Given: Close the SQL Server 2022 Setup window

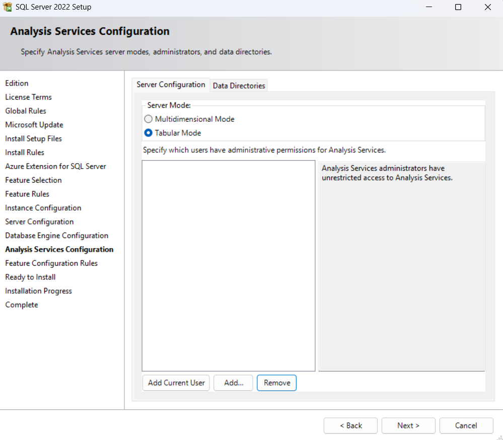Looking at the screenshot, I should pos(487,7).
